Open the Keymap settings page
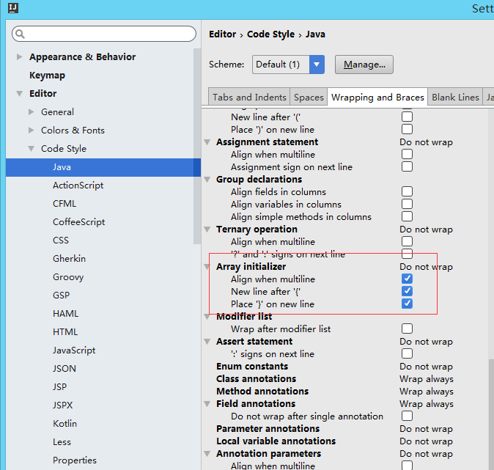The image size is (494, 470). coord(47,76)
